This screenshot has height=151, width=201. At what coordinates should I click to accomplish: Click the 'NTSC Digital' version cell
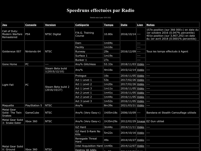pyautogui.click(x=60, y=34)
